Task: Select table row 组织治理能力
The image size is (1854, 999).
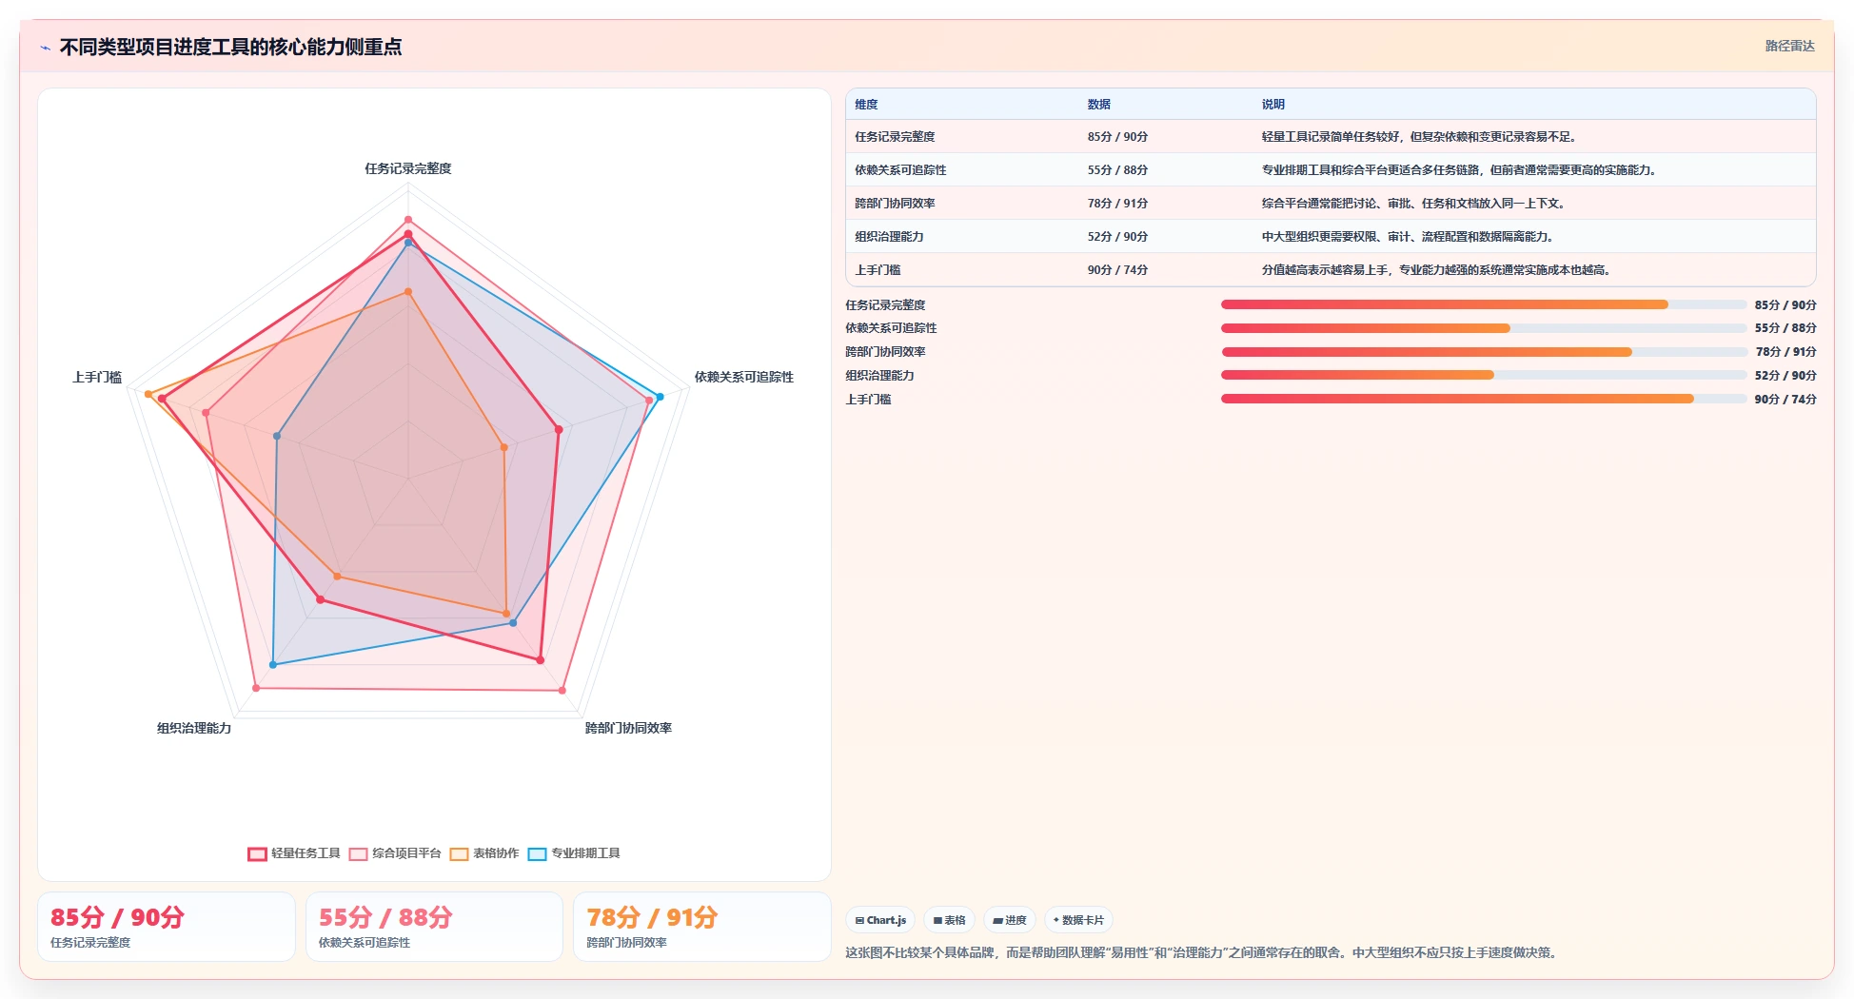Action: coord(1331,237)
